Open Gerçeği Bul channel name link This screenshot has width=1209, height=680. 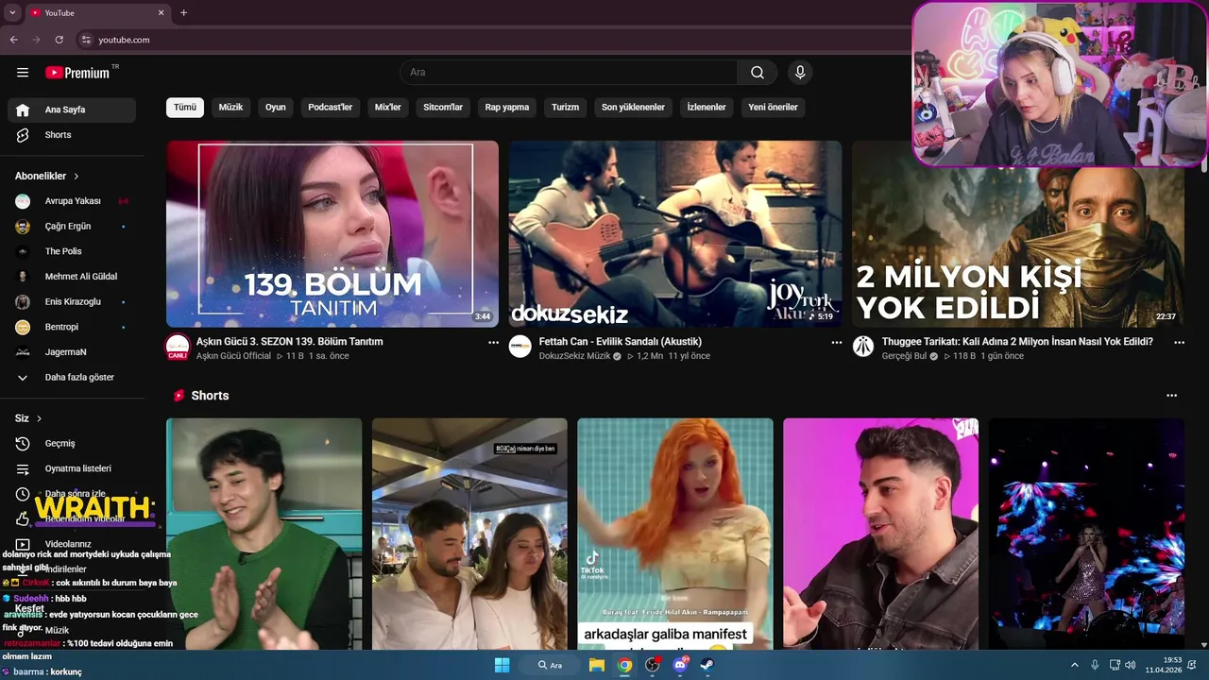pyautogui.click(x=904, y=356)
